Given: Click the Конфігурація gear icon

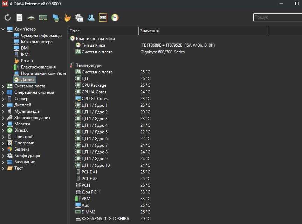Looking at the screenshot, I should [10, 156].
